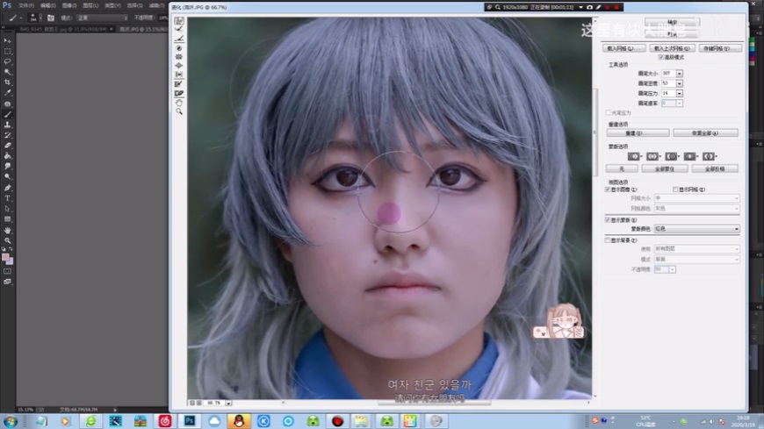This screenshot has height=429, width=764.
Task: Select the Lasso tool in Photoshop toolbox
Action: 8,61
